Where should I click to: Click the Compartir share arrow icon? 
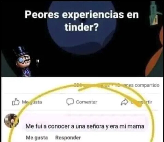point(124,102)
